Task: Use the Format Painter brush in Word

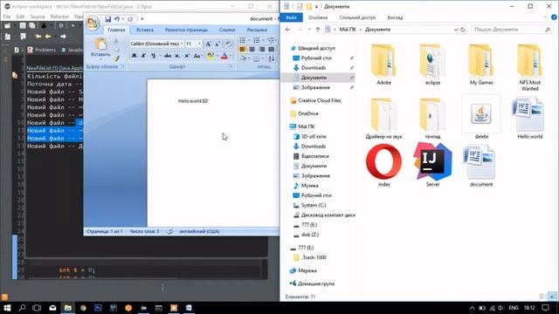Action: pyautogui.click(x=116, y=58)
